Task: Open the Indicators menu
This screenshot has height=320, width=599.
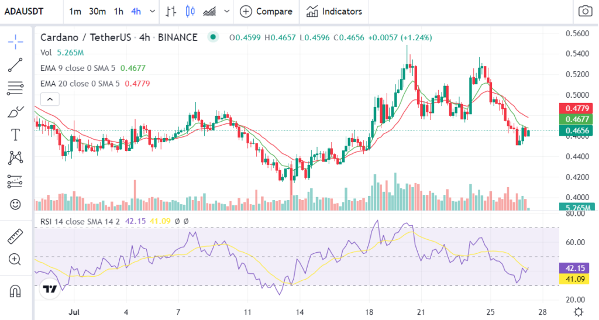Action: click(x=334, y=12)
